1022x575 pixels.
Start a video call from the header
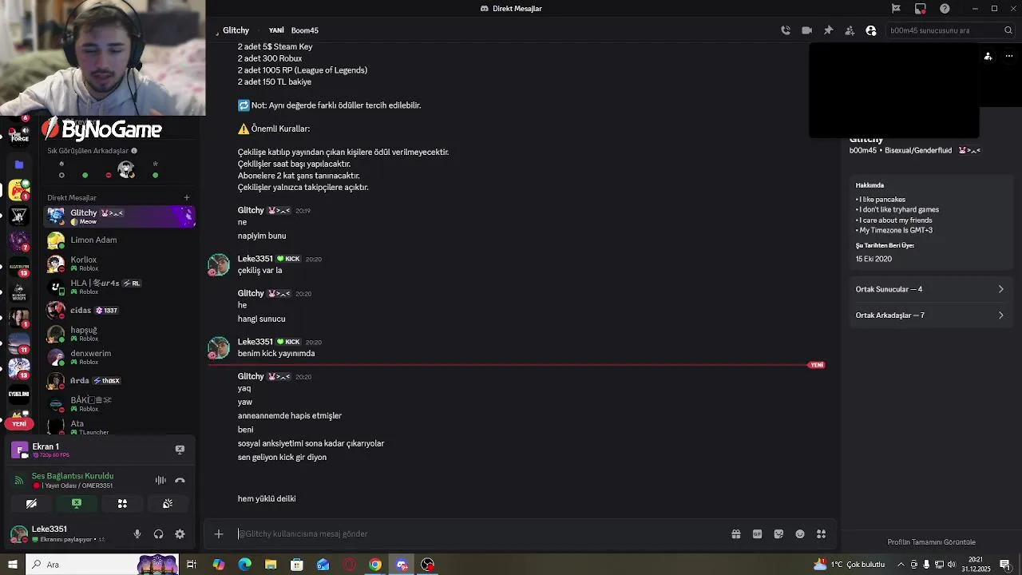[x=806, y=30]
